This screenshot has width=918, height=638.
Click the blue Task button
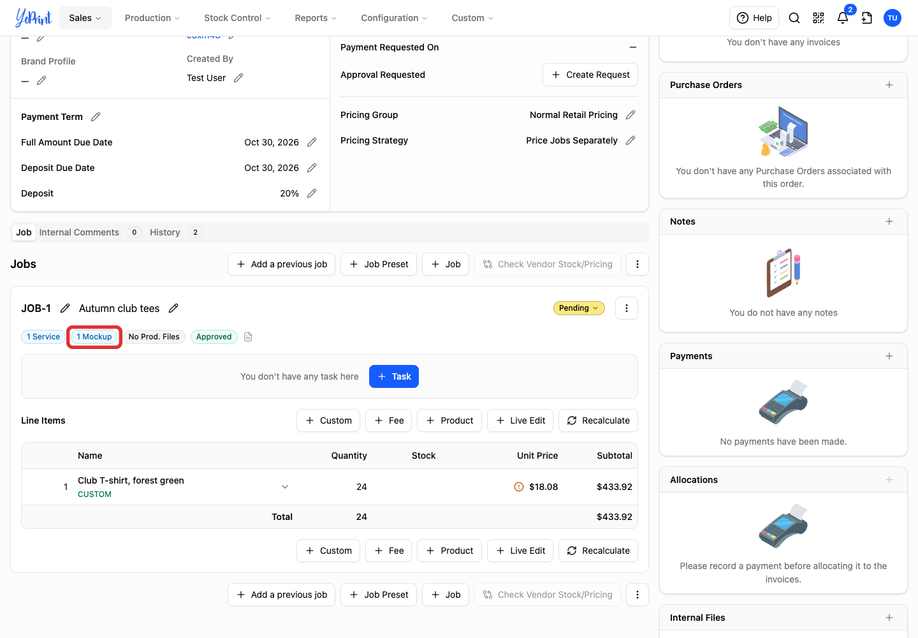[394, 376]
